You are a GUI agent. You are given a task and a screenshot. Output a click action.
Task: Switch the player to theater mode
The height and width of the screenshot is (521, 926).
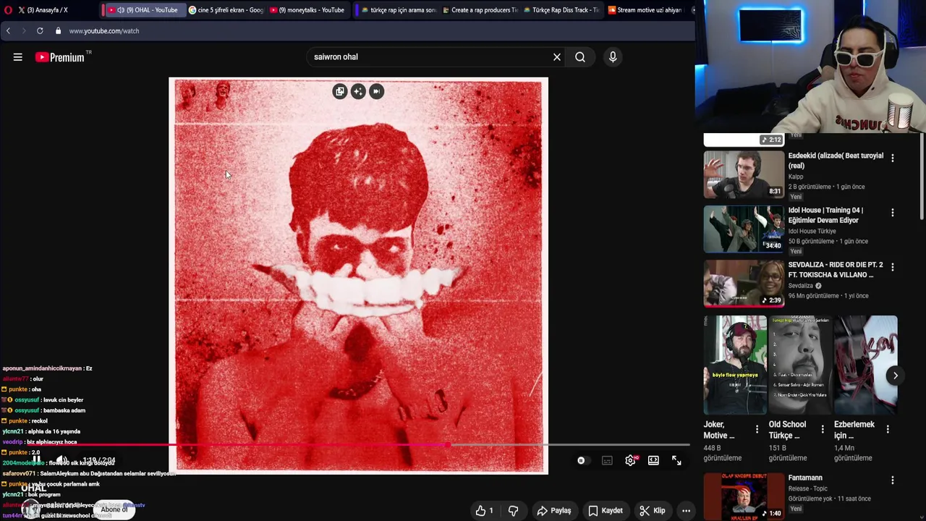[653, 460]
